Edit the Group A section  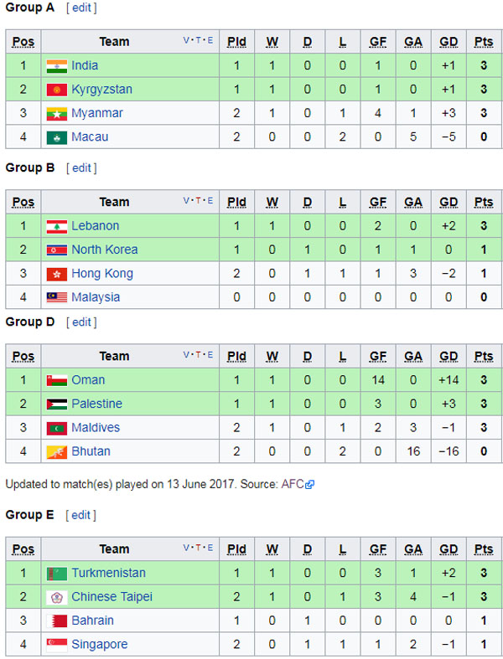point(81,8)
